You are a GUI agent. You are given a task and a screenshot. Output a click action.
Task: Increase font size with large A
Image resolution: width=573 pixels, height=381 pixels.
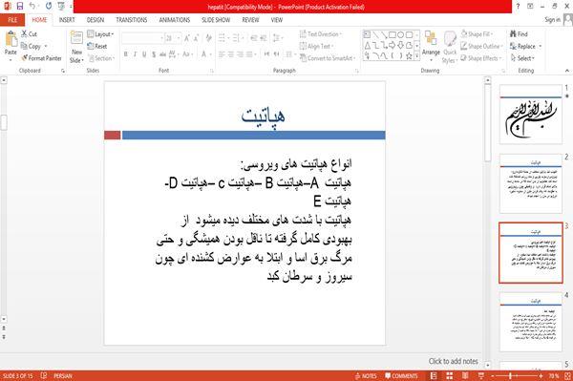click(187, 38)
